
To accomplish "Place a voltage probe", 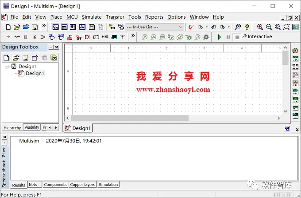I will (x=145, y=37).
